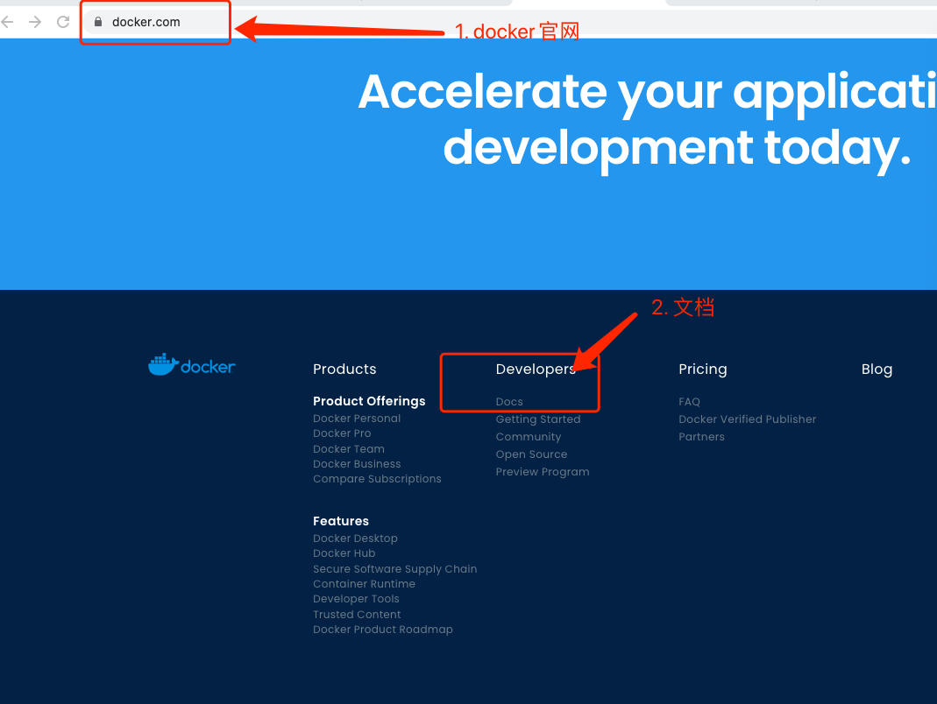Image resolution: width=937 pixels, height=704 pixels.
Task: Open the Blog footer heading
Action: tap(877, 370)
